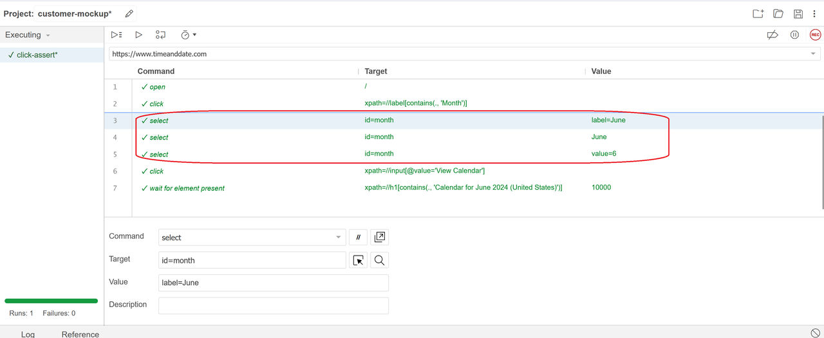Expand the Executing view dropdown
The width and height of the screenshot is (824, 338).
pyautogui.click(x=28, y=35)
